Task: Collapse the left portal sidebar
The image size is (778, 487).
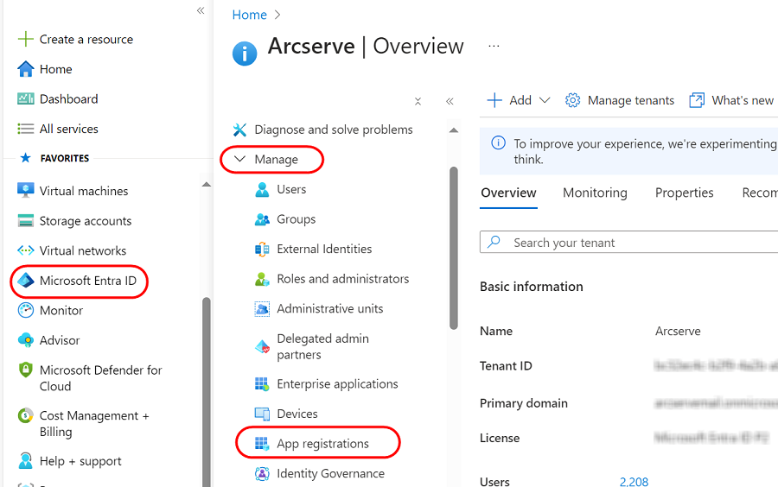Action: pyautogui.click(x=201, y=10)
